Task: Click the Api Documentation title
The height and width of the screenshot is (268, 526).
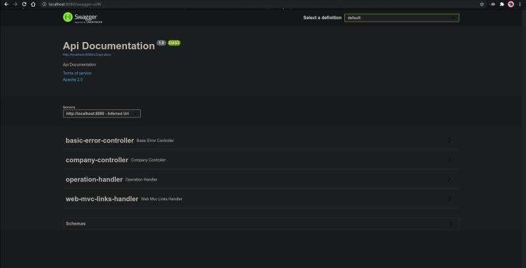Action: coord(109,46)
